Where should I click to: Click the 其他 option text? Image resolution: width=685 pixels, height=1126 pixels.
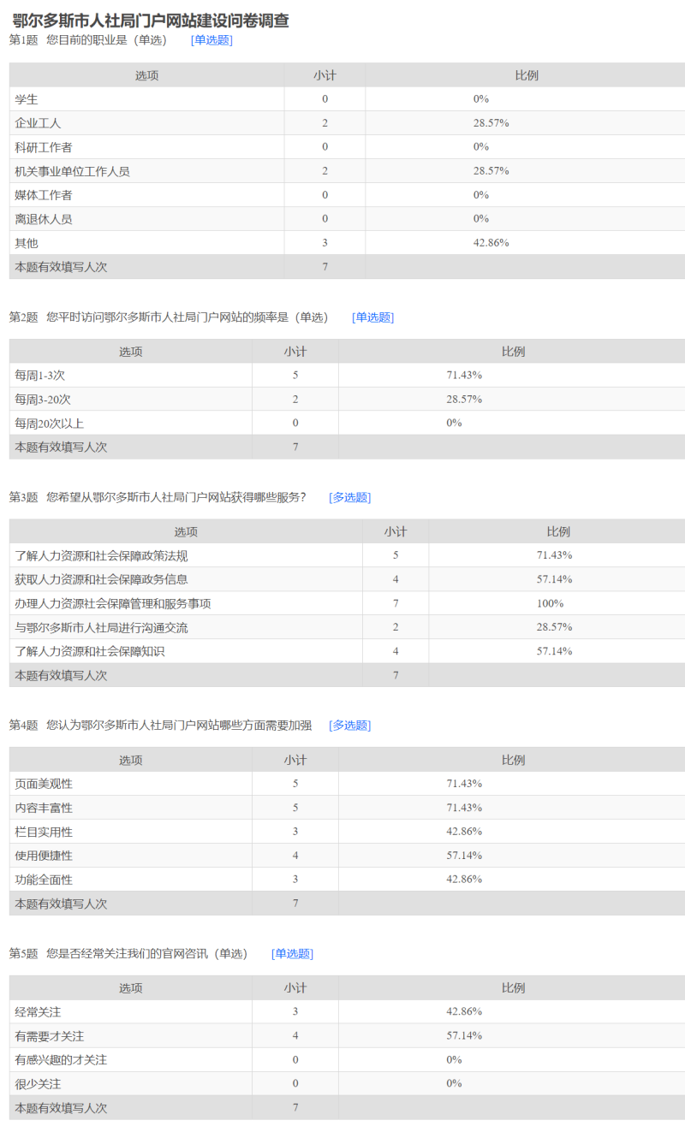tap(27, 243)
